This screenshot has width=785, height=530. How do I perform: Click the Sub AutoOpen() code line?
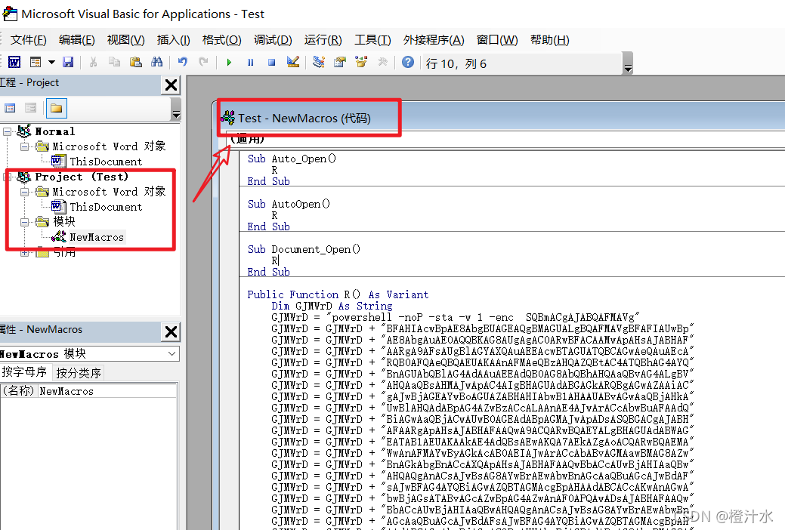[x=289, y=204]
